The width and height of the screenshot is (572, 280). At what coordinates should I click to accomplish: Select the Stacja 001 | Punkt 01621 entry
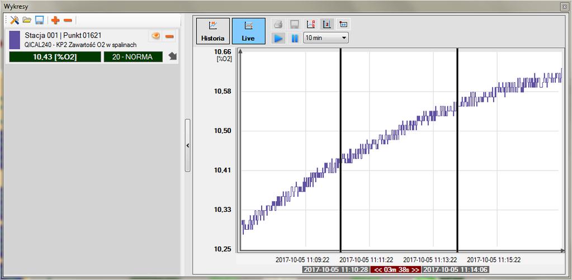[63, 35]
